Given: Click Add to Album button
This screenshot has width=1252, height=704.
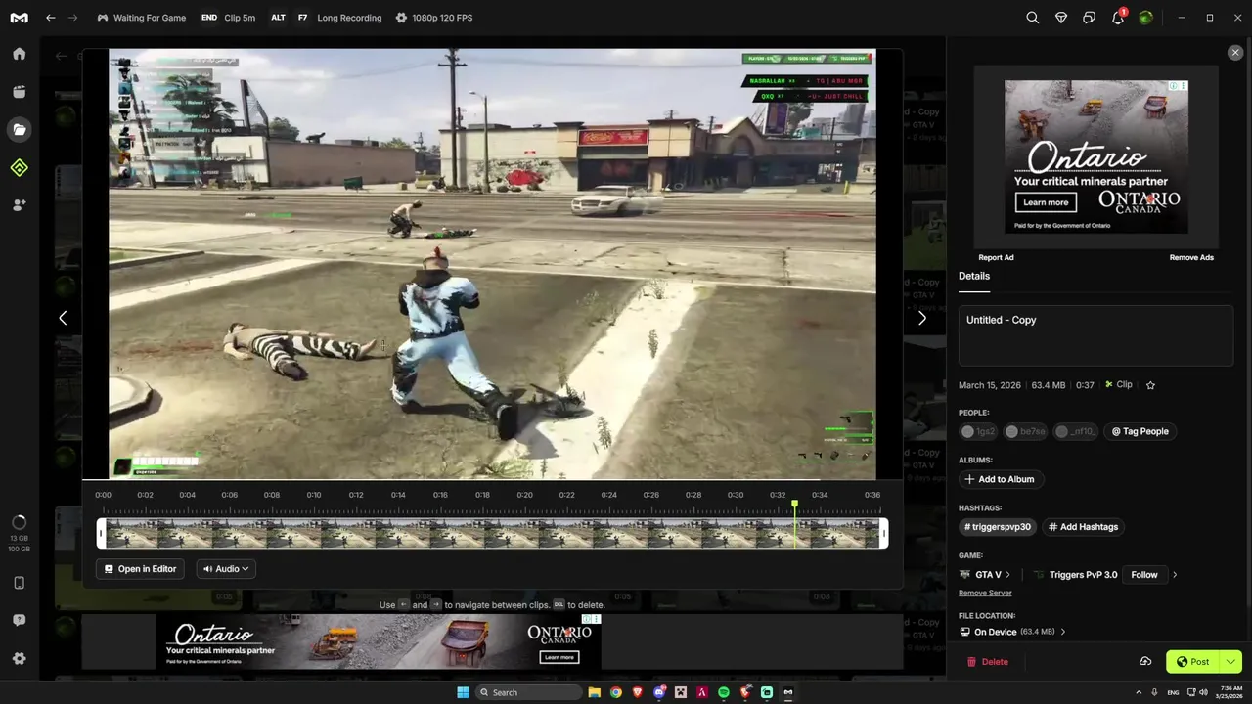Looking at the screenshot, I should pyautogui.click(x=1000, y=479).
